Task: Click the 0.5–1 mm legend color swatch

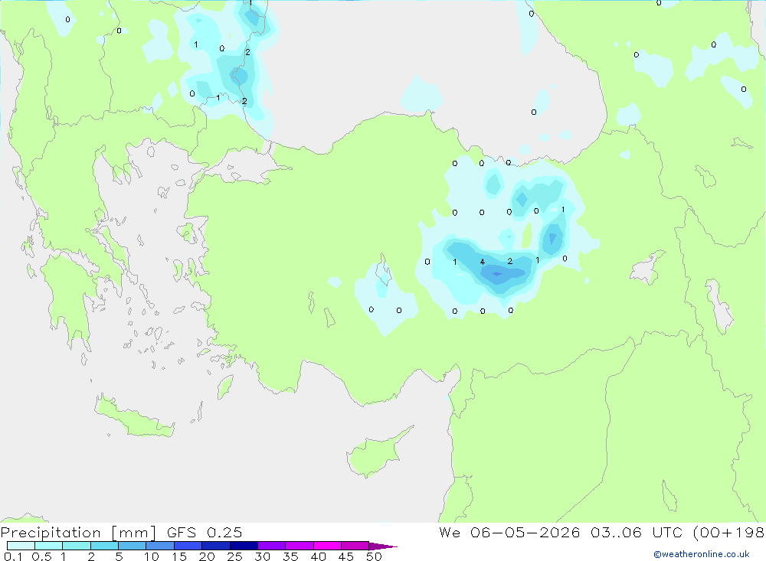Action: click(x=49, y=546)
